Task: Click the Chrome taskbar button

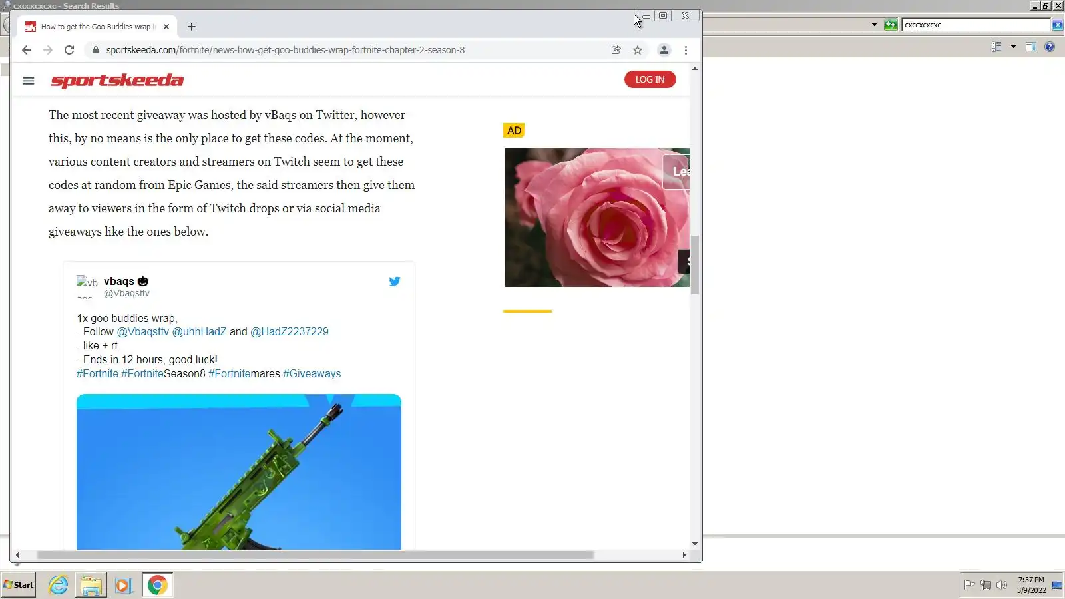Action: coord(158,586)
